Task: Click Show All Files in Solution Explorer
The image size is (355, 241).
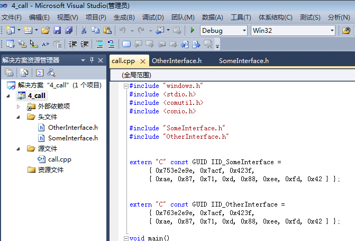Action: (x=24, y=73)
